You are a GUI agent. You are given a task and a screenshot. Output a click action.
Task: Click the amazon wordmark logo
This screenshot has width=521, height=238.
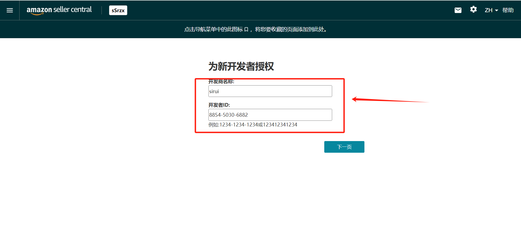click(39, 10)
